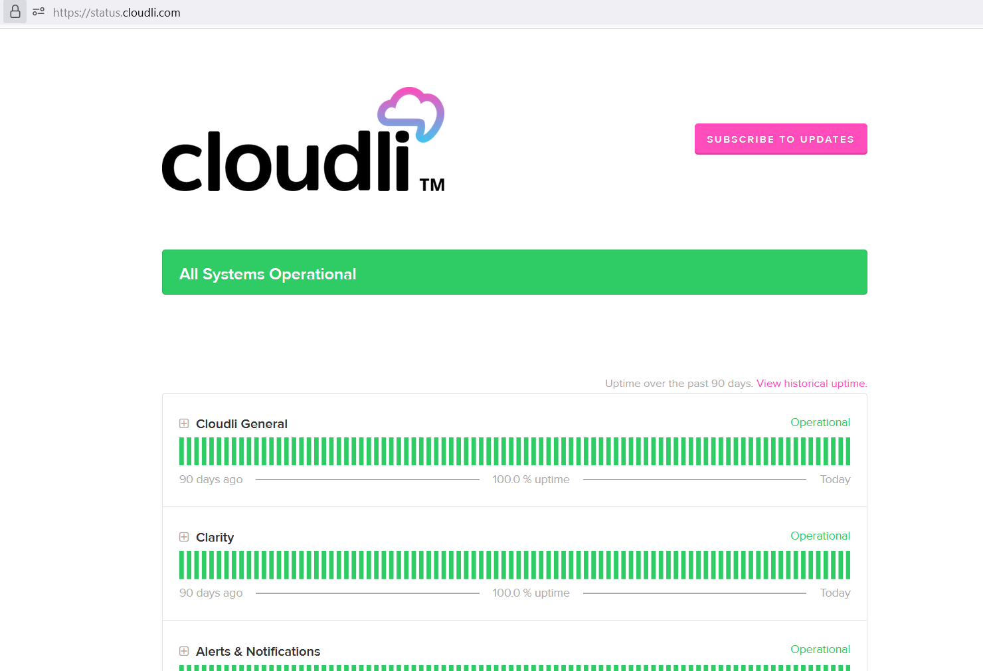Screen dimensions: 983x671
Task: Expand Alerts & Notifications group
Action: pos(184,651)
